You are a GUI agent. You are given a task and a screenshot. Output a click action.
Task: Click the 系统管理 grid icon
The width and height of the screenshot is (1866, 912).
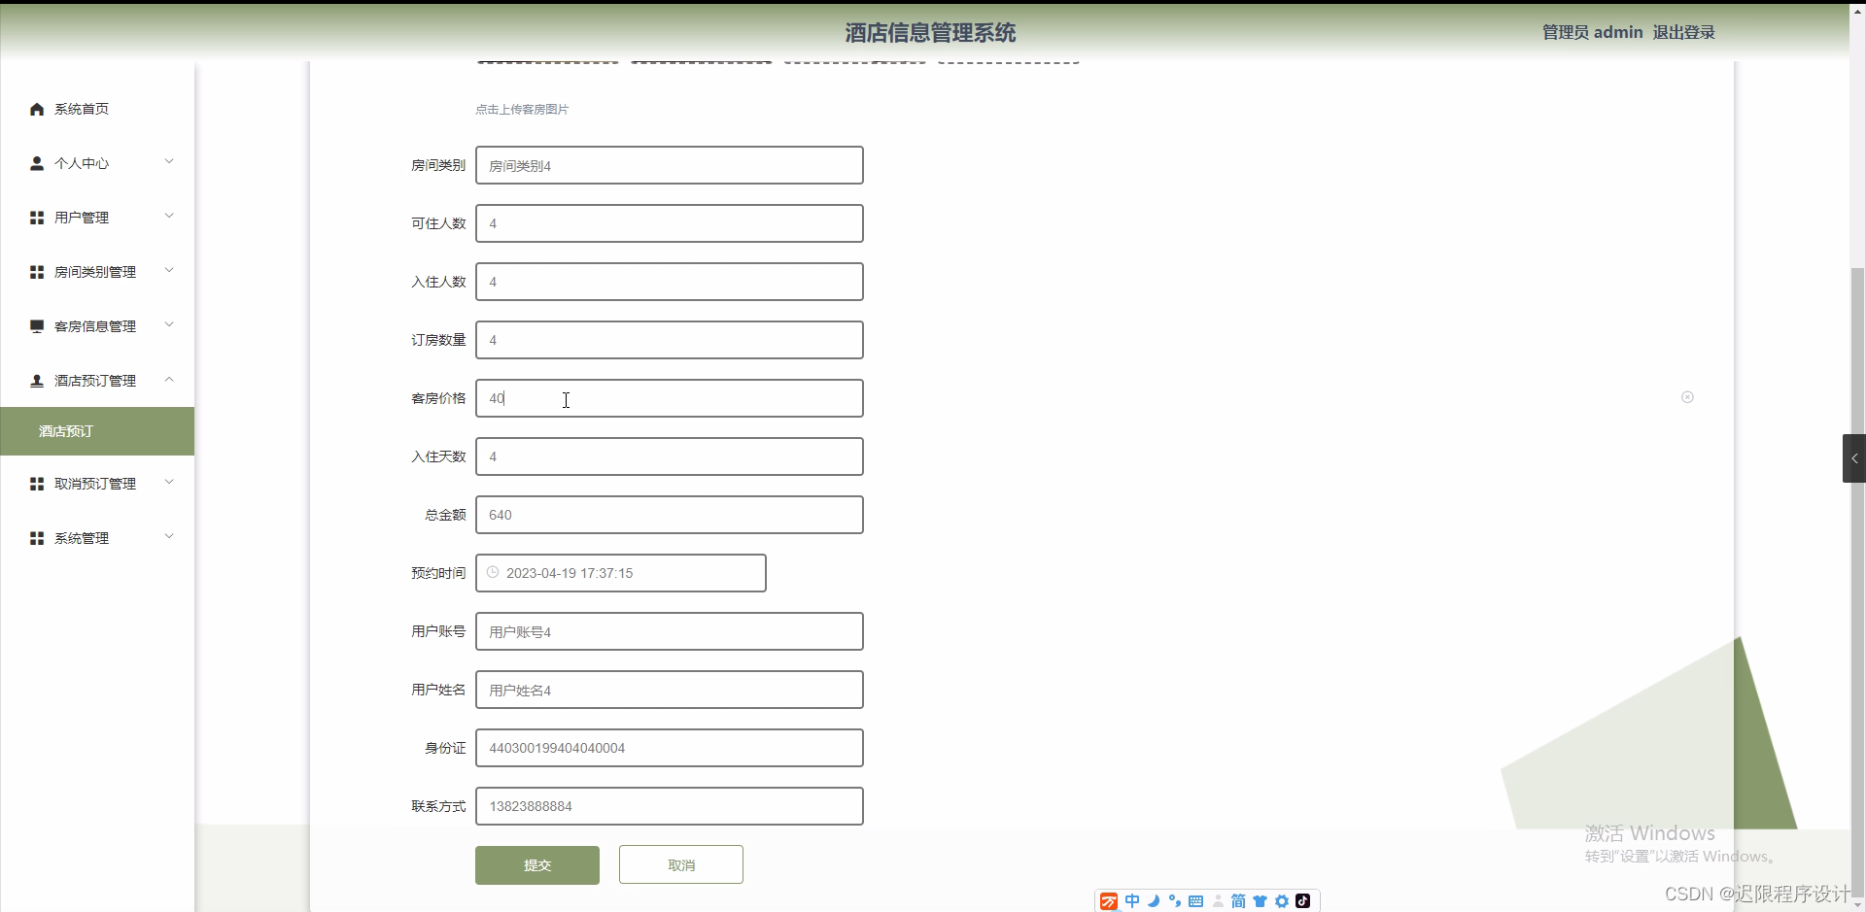[x=37, y=538]
